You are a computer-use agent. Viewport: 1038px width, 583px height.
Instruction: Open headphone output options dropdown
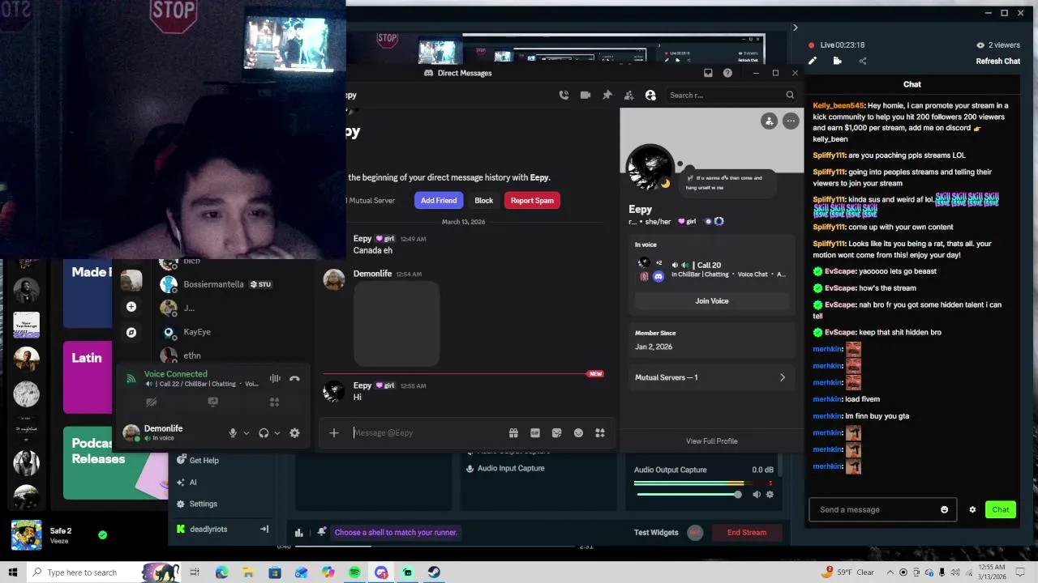tap(277, 433)
